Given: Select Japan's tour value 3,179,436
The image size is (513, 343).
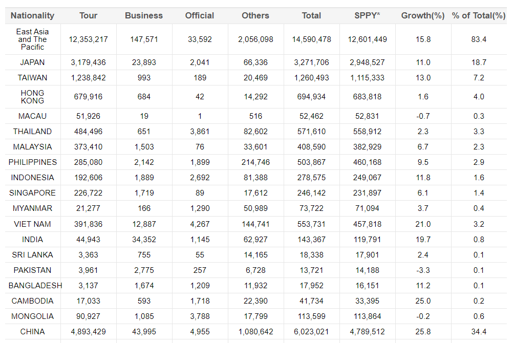Looking at the screenshot, I should [x=88, y=62].
